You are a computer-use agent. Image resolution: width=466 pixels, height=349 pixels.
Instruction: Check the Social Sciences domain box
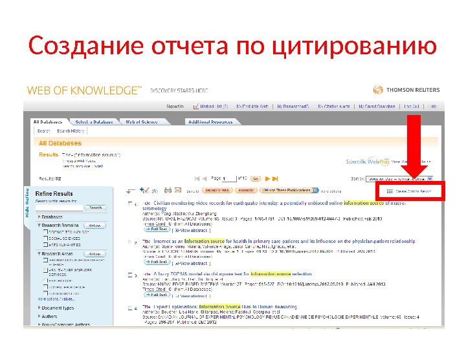click(x=45, y=238)
